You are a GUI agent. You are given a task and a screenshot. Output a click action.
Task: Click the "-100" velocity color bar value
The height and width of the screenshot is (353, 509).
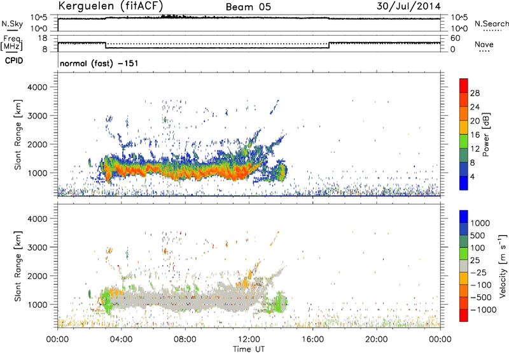[x=481, y=285]
